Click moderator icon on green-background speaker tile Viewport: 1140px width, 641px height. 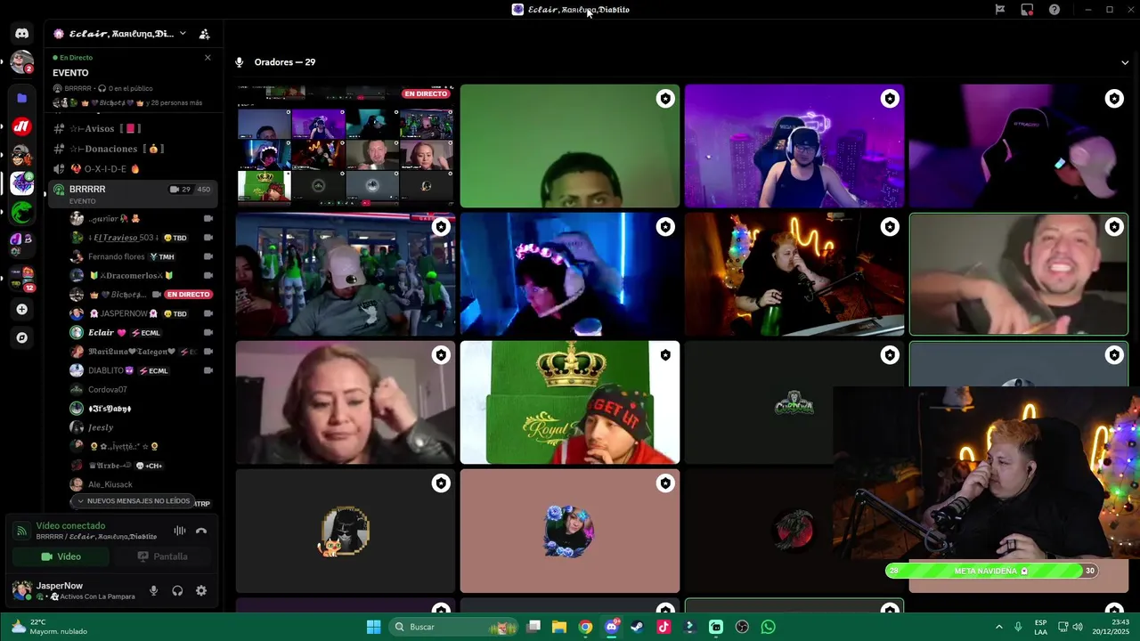click(665, 99)
